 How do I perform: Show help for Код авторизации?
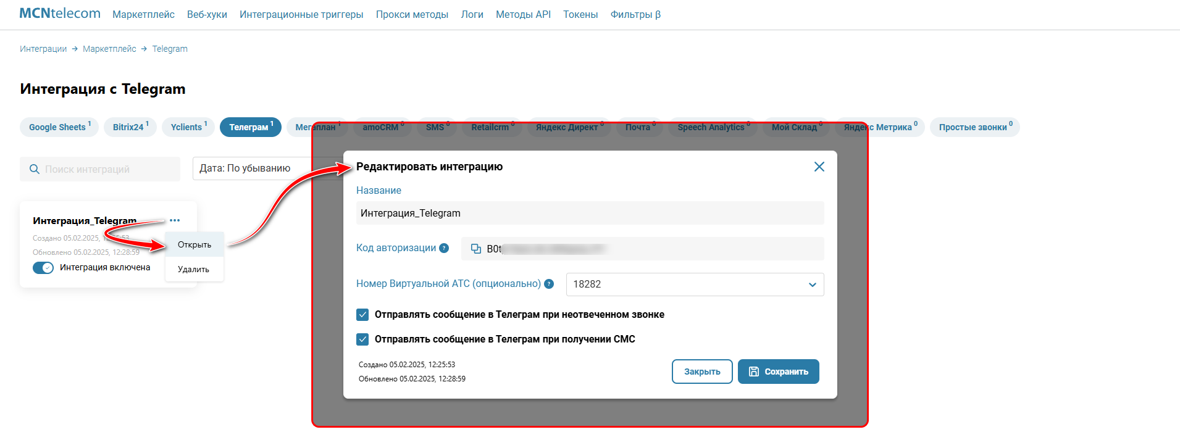[x=444, y=248]
